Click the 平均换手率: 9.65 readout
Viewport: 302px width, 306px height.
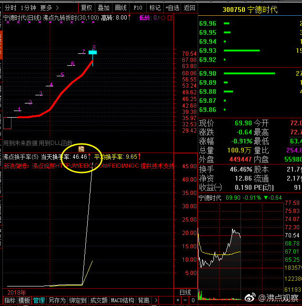116,157
